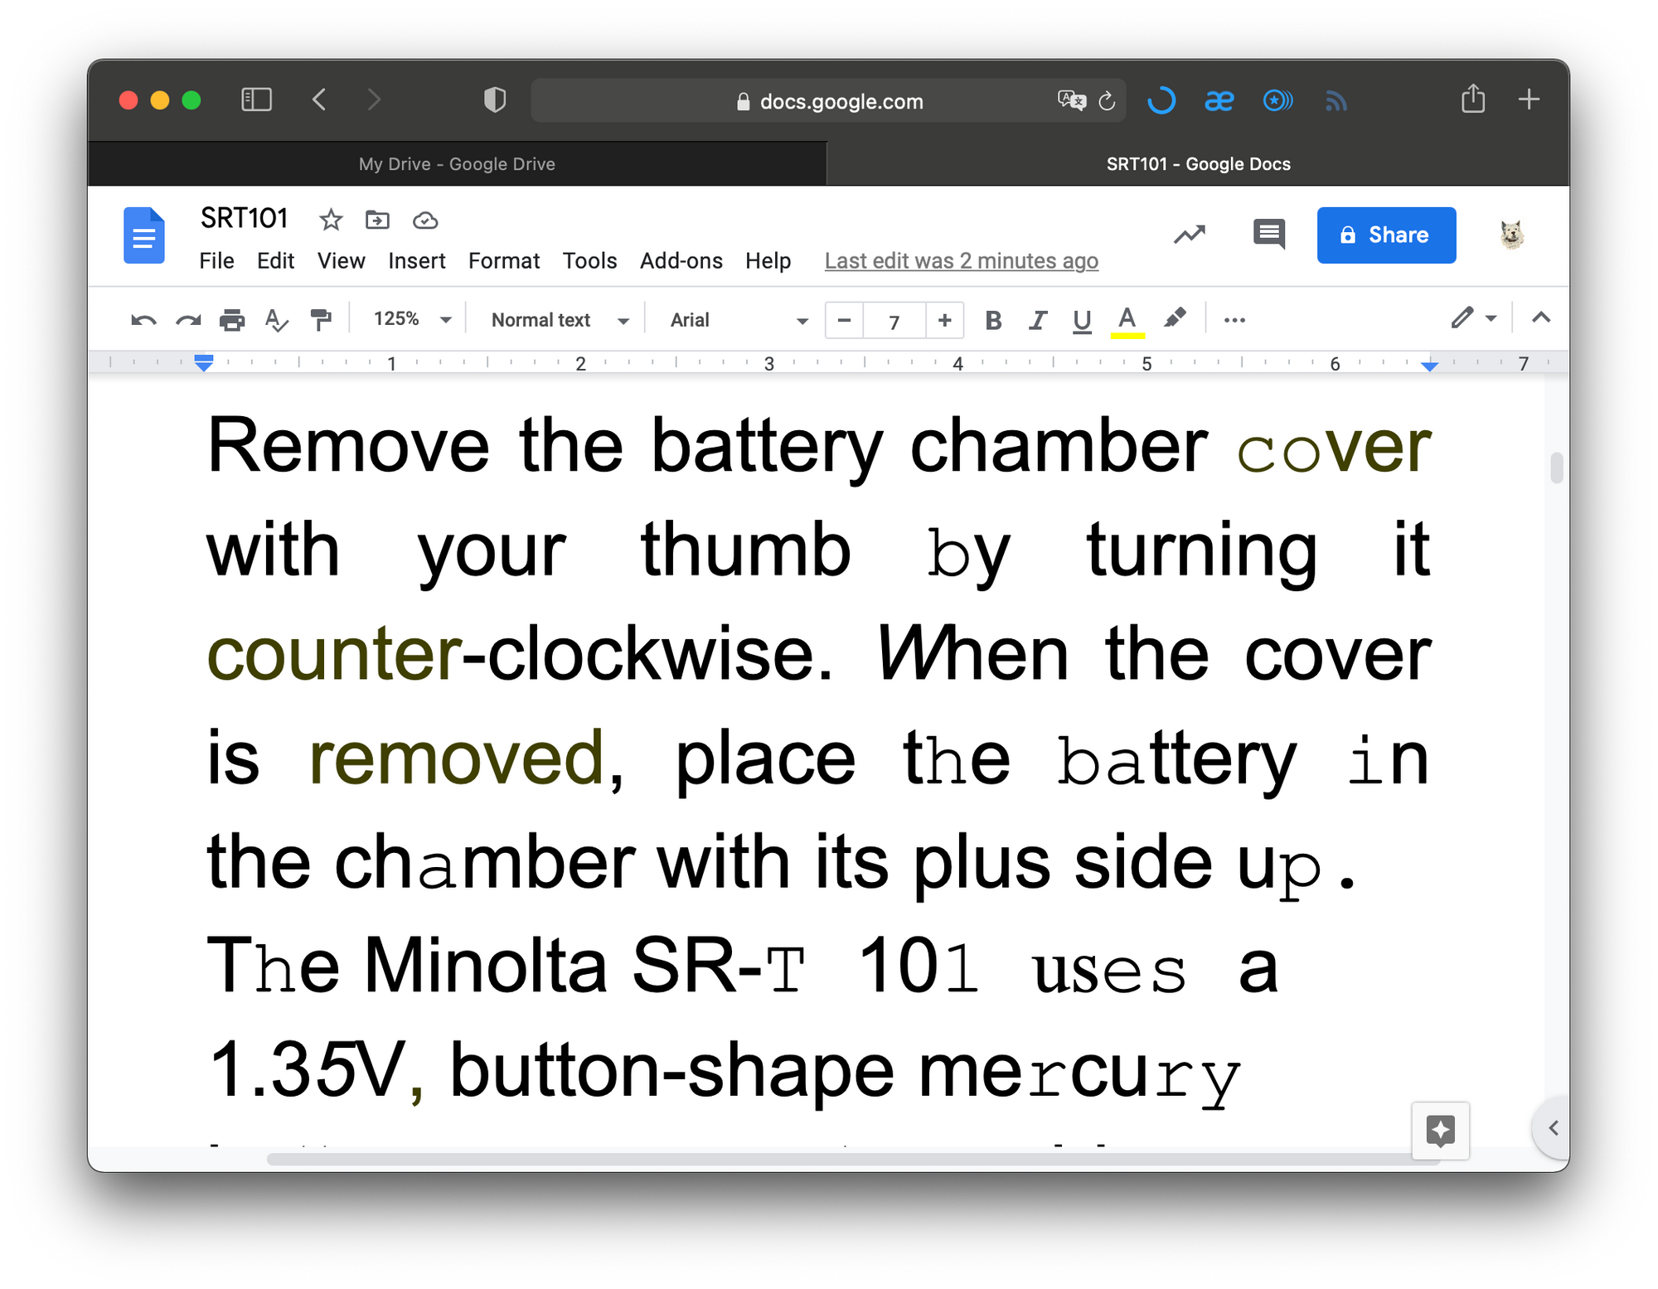The image size is (1658, 1289).
Task: Undo the last edit
Action: click(143, 320)
